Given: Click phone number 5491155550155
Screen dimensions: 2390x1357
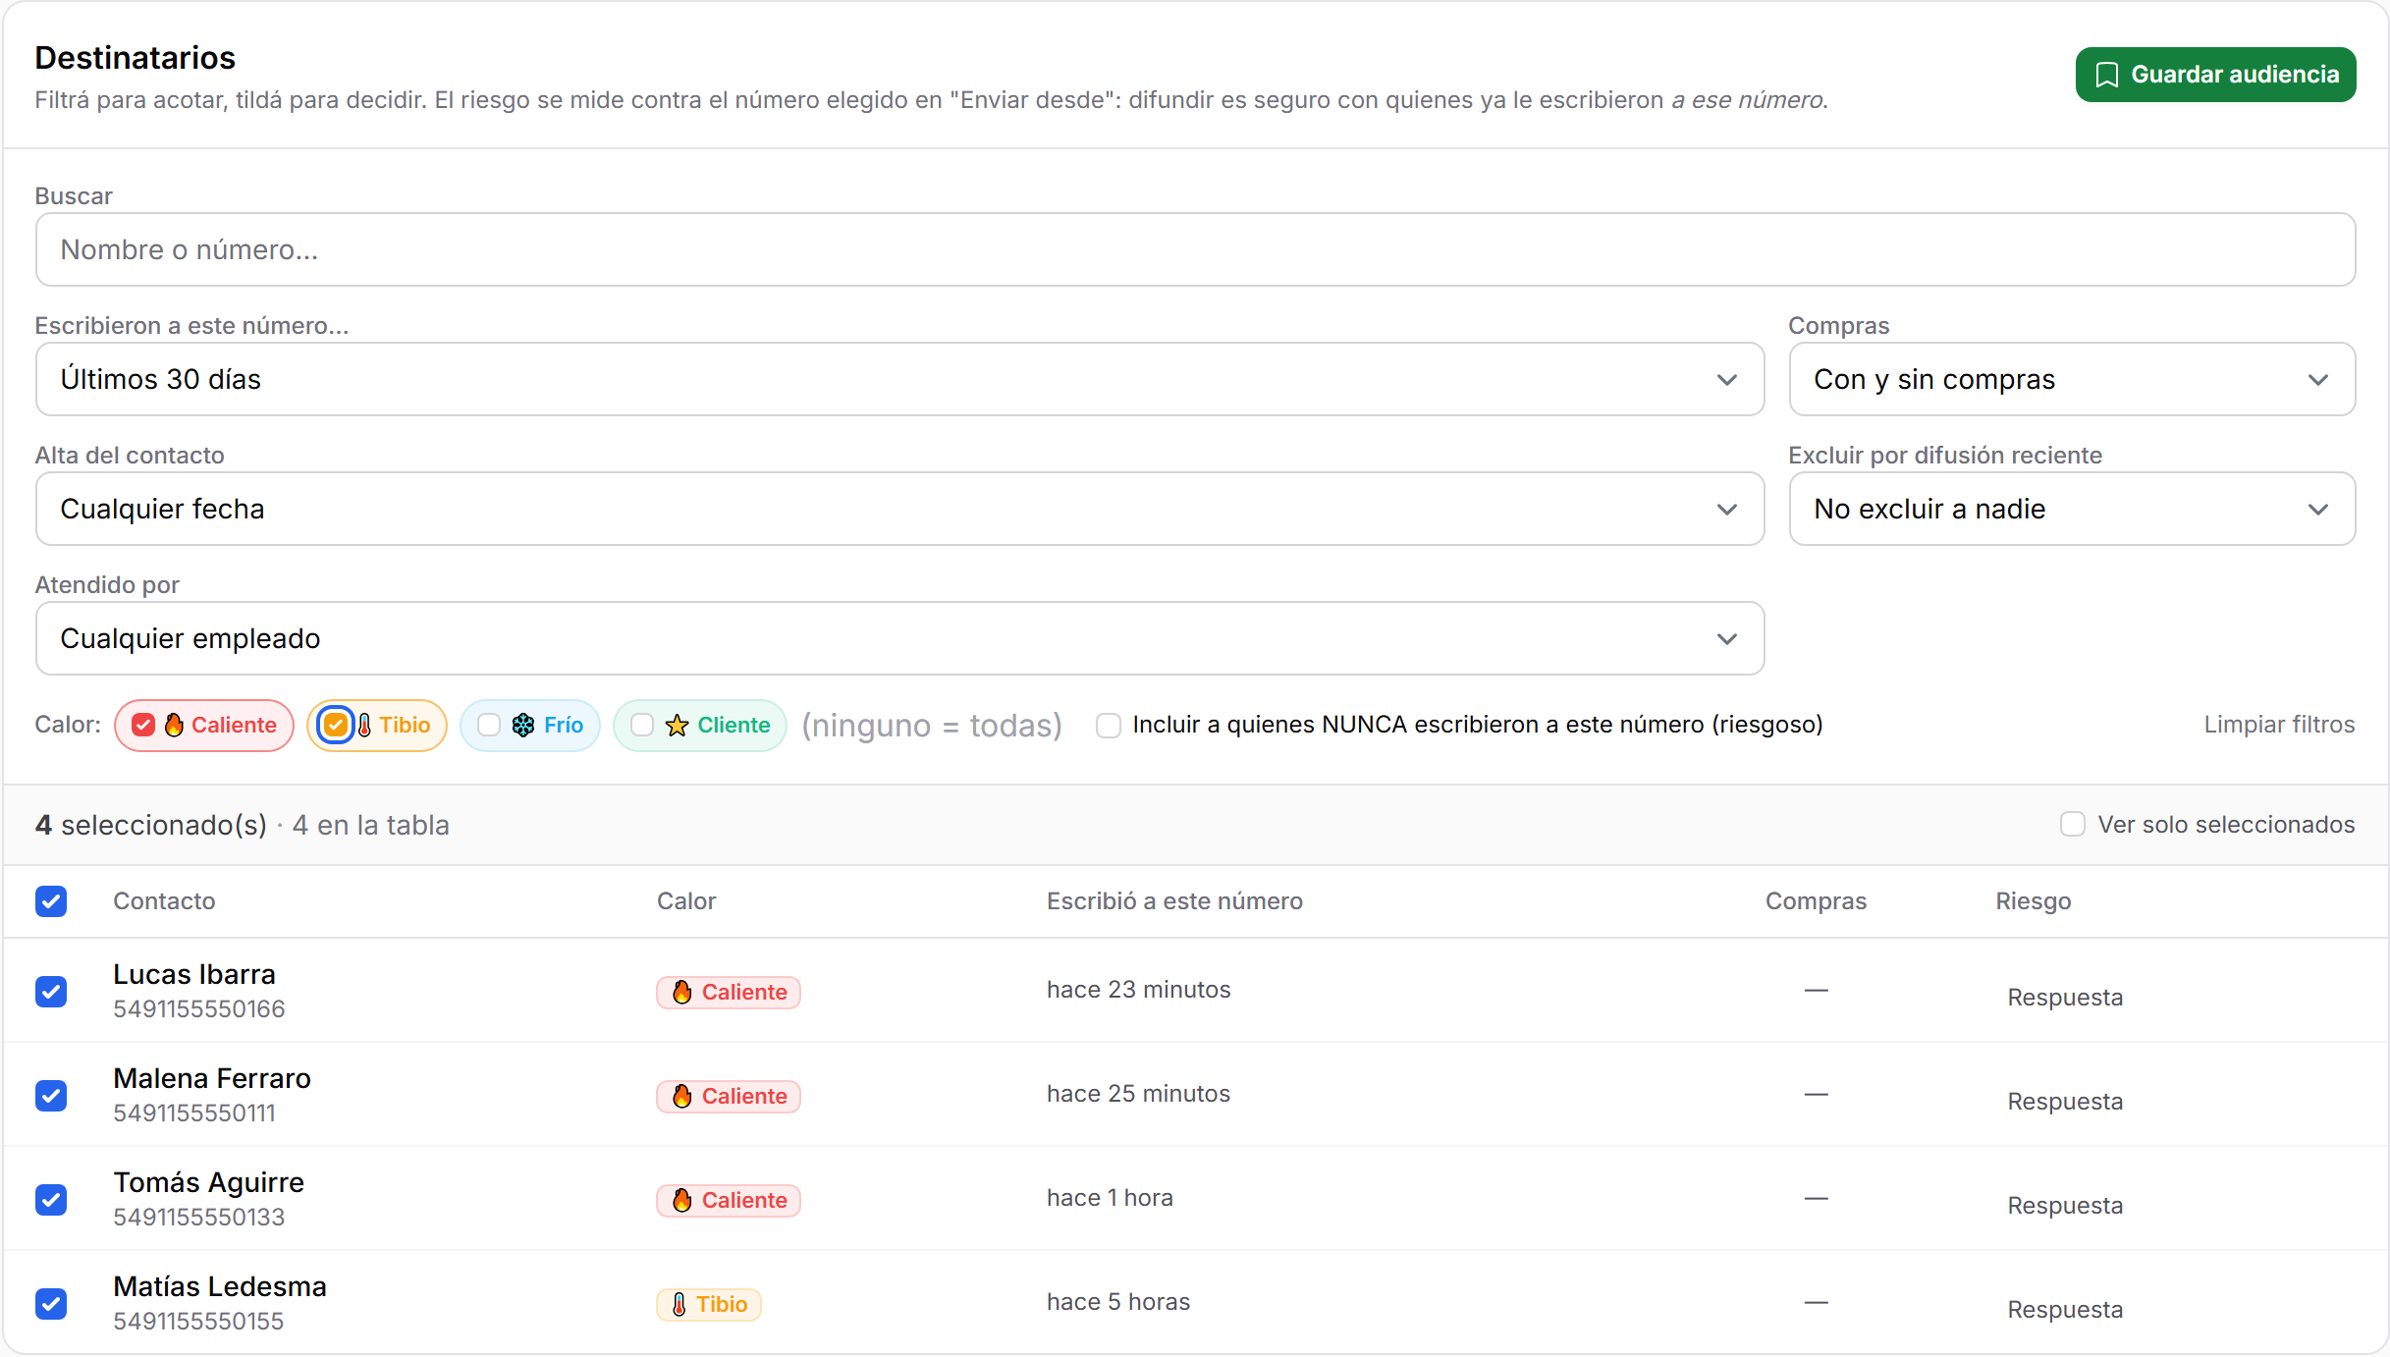Looking at the screenshot, I should [x=198, y=1322].
